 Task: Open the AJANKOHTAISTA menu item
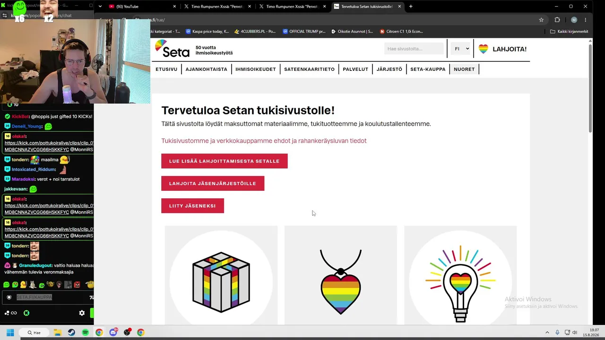(207, 69)
